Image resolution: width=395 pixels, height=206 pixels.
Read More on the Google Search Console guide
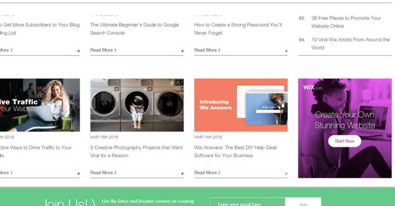pyautogui.click(x=103, y=50)
